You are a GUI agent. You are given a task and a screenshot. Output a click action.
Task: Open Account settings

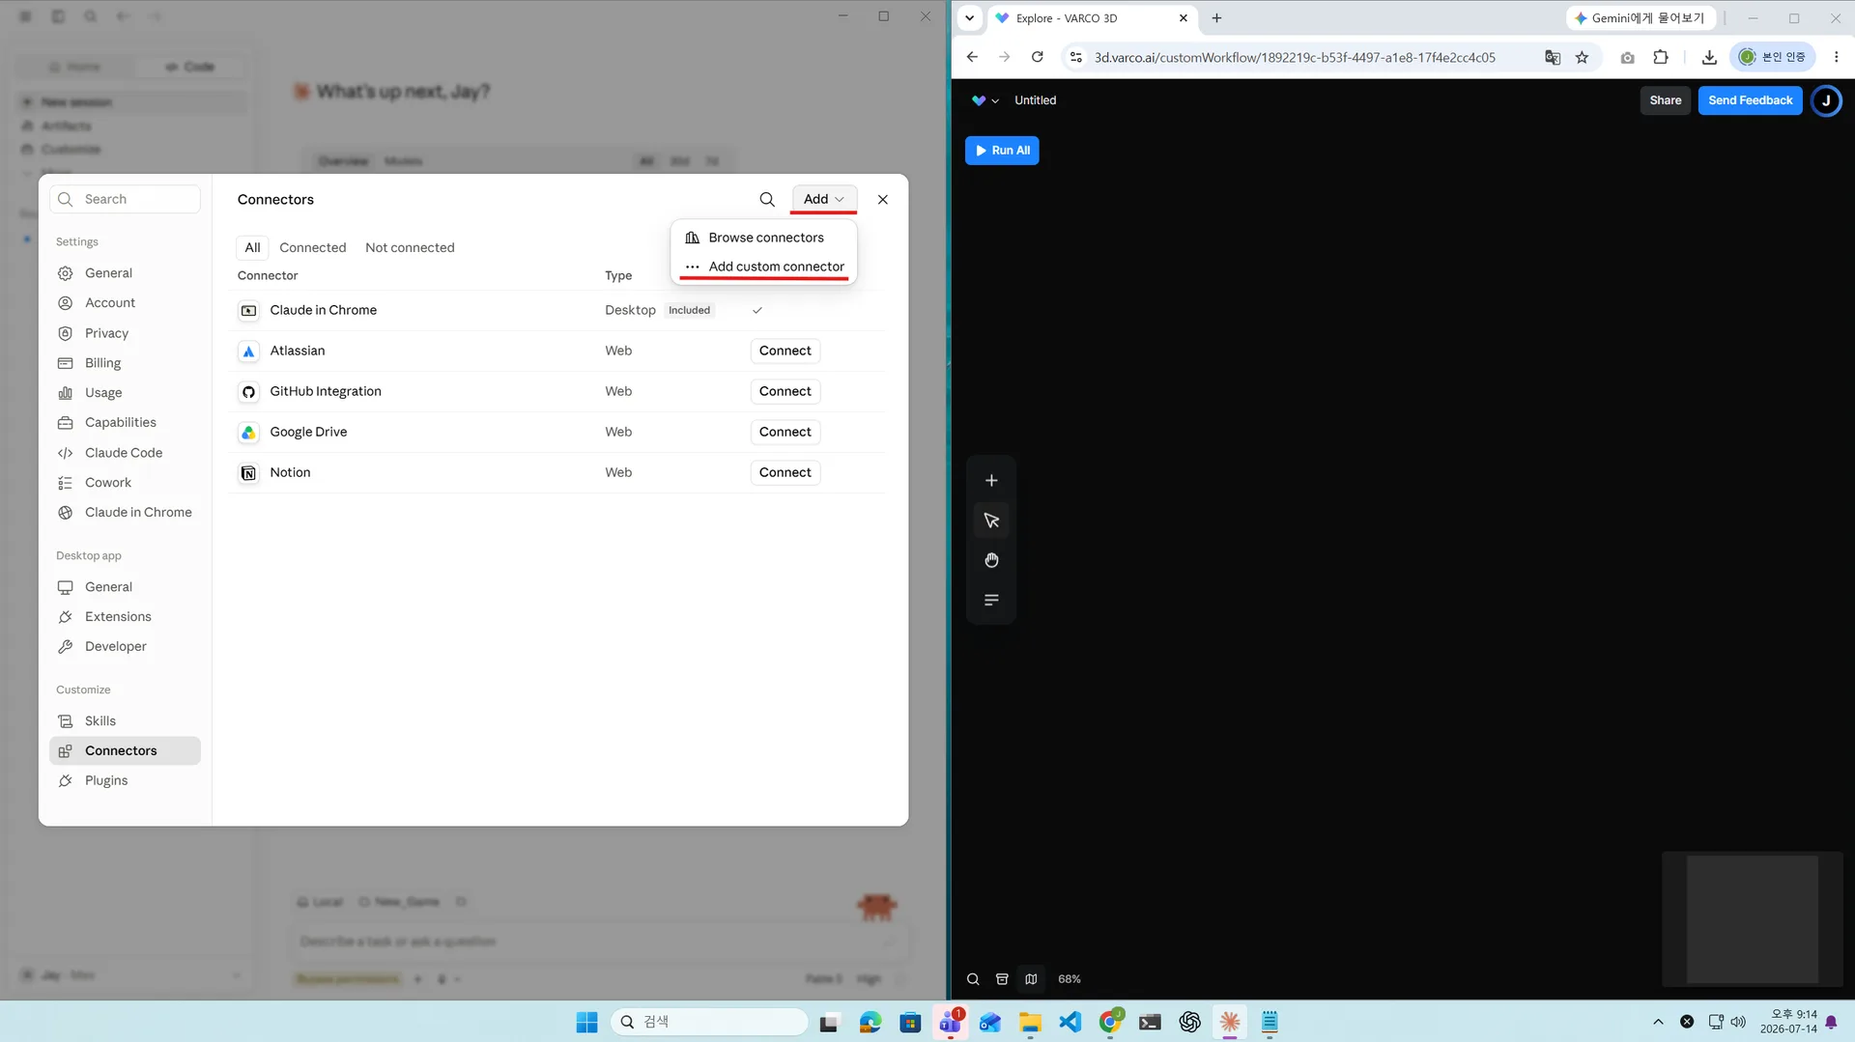(125, 303)
